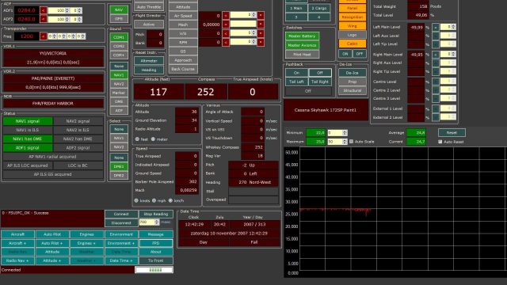The width and height of the screenshot is (507, 285).
Task: Open the About page
Action: (x=156, y=252)
